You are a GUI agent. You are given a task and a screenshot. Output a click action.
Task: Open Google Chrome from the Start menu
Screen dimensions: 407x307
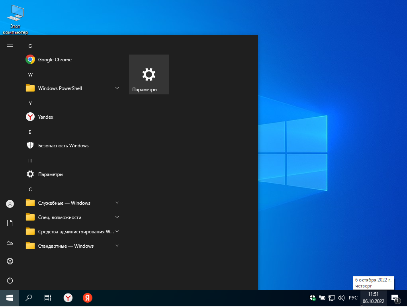point(55,60)
